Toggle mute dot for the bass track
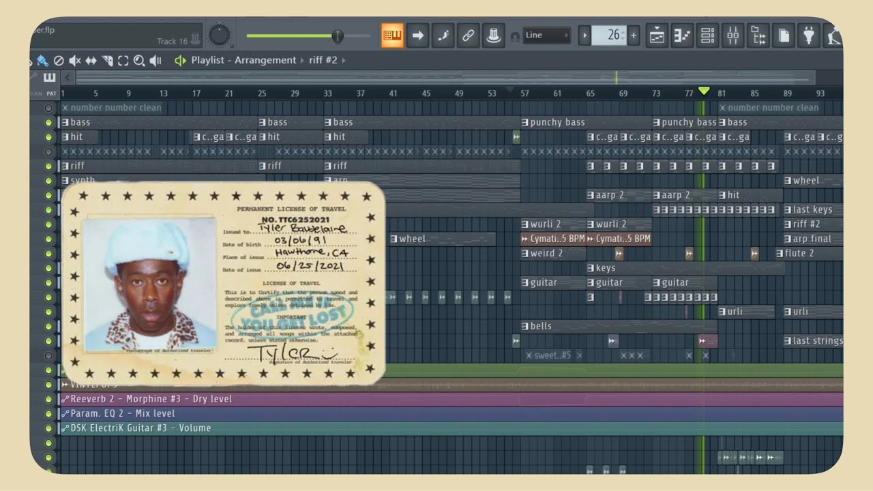 click(x=48, y=123)
